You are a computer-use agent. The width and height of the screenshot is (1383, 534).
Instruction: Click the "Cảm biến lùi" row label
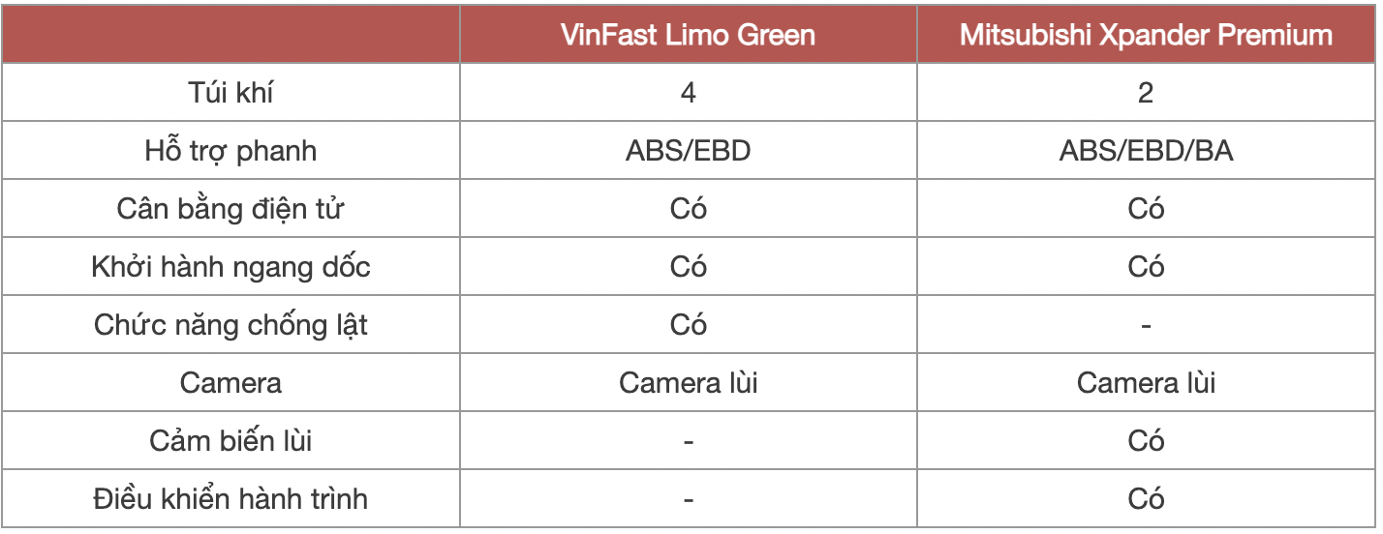coord(230,441)
